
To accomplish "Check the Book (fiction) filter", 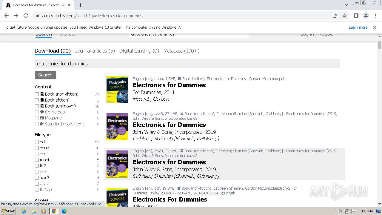I will [37, 100].
